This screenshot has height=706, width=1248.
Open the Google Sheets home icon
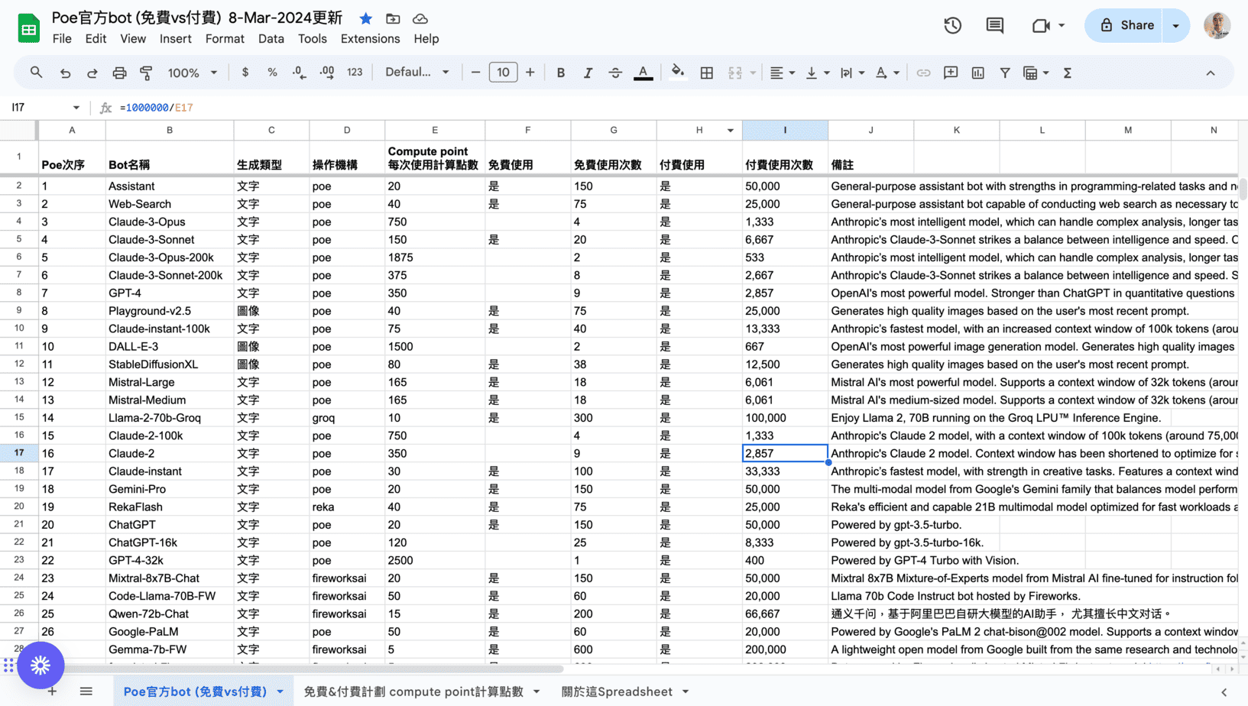(x=28, y=28)
